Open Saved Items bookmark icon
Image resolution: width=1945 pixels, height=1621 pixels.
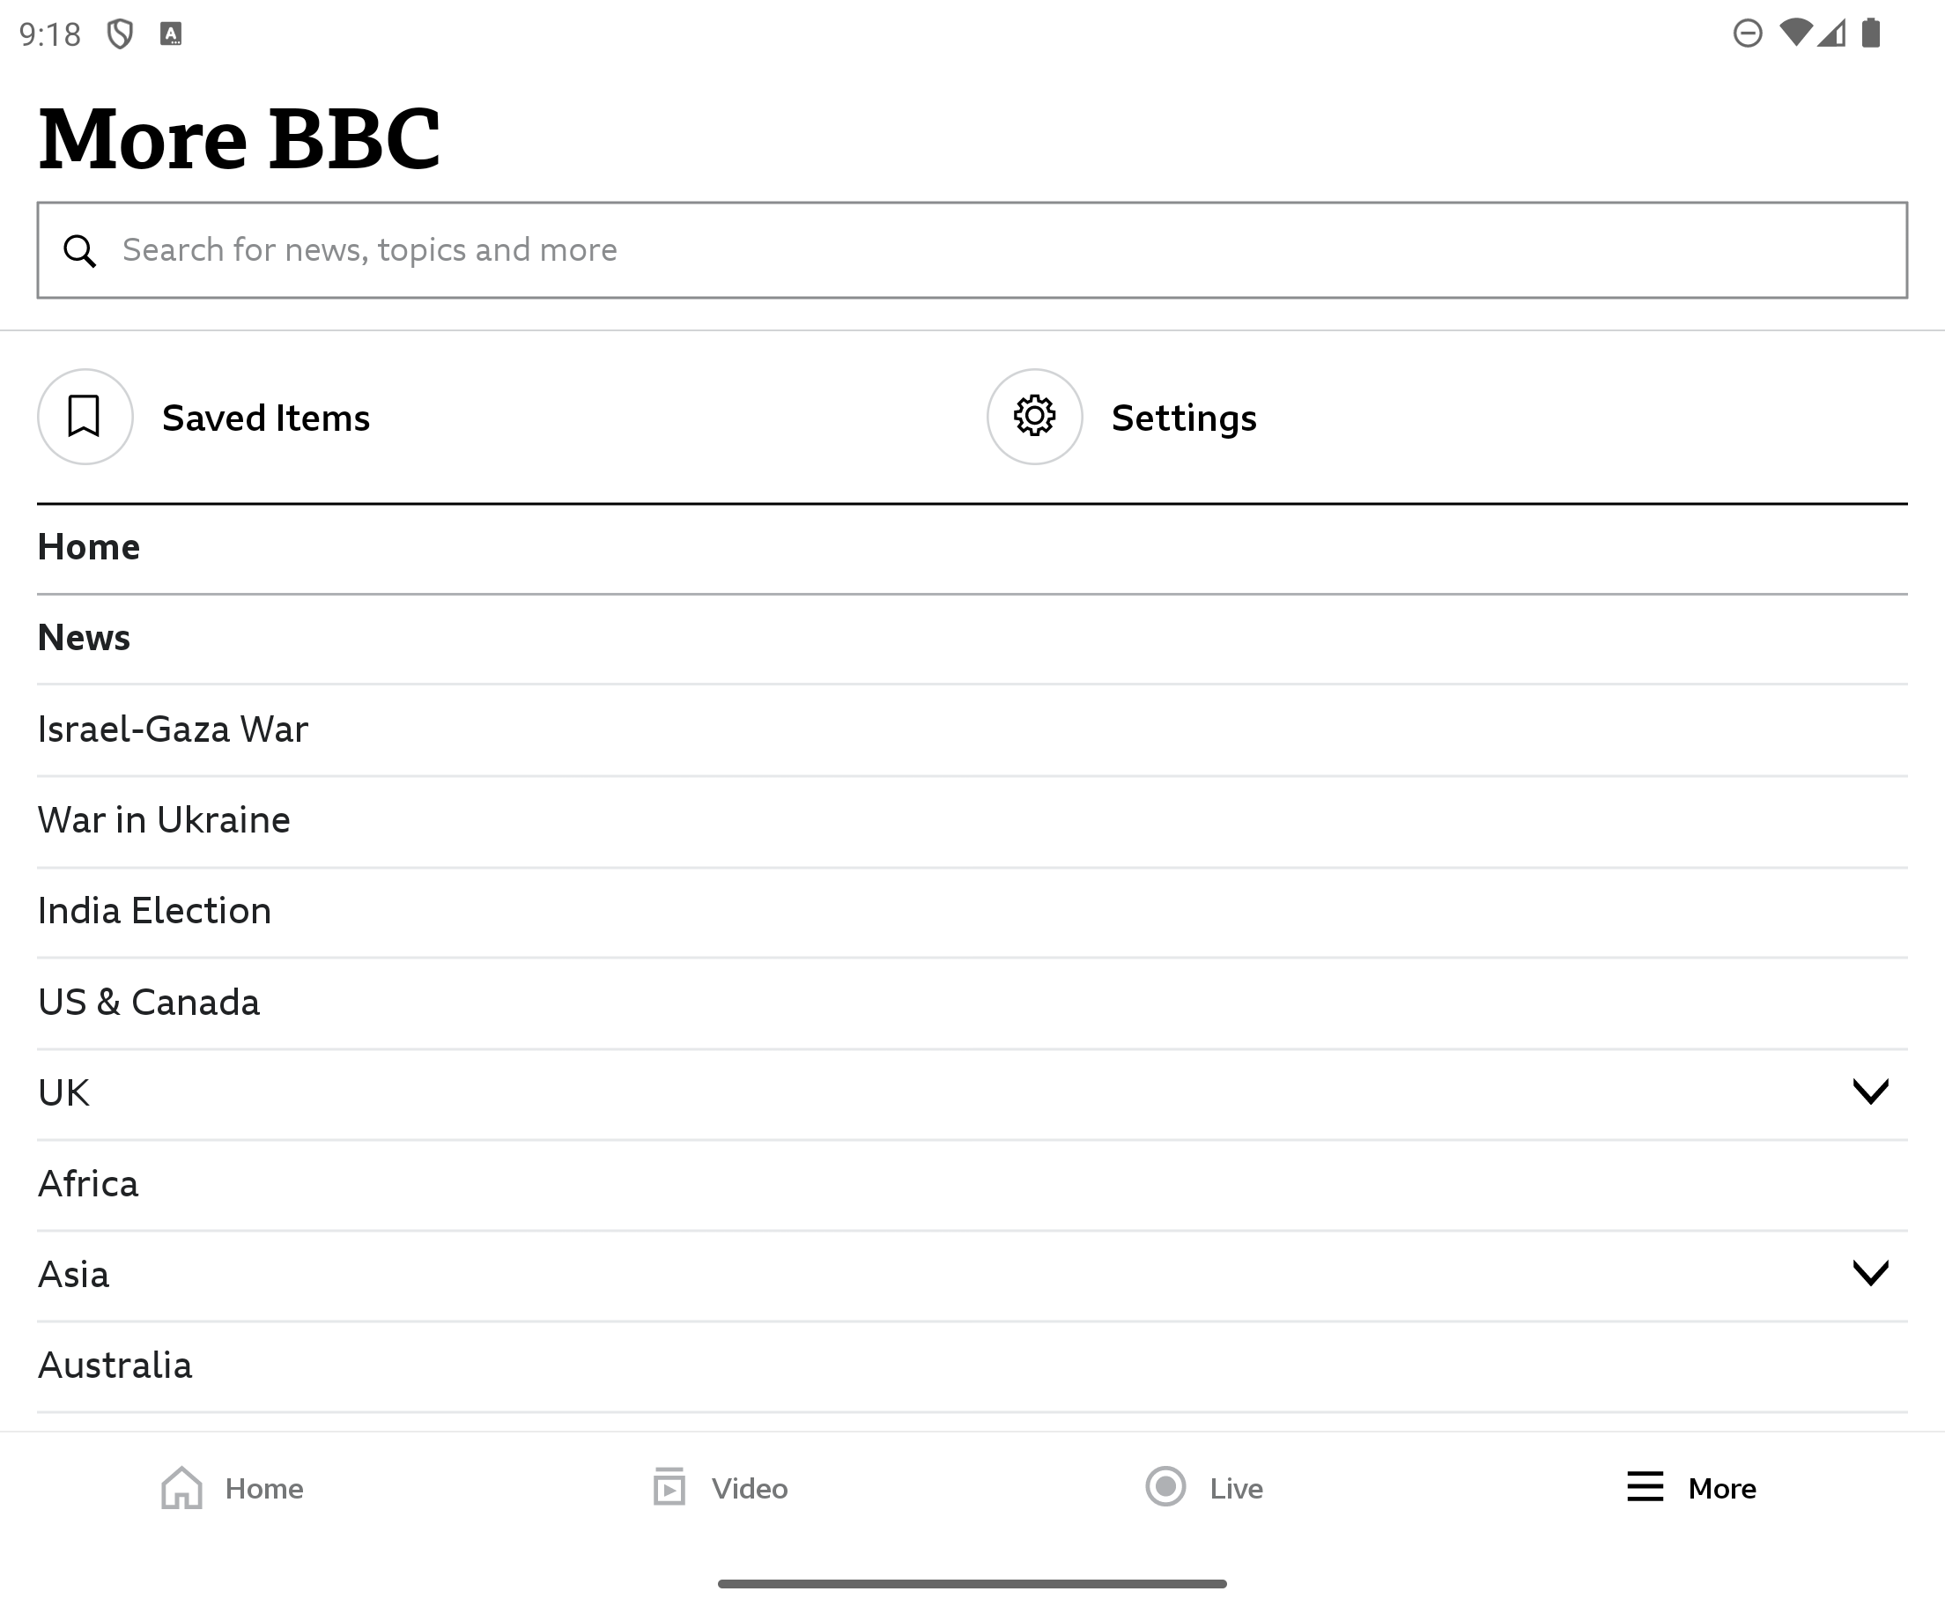point(85,417)
